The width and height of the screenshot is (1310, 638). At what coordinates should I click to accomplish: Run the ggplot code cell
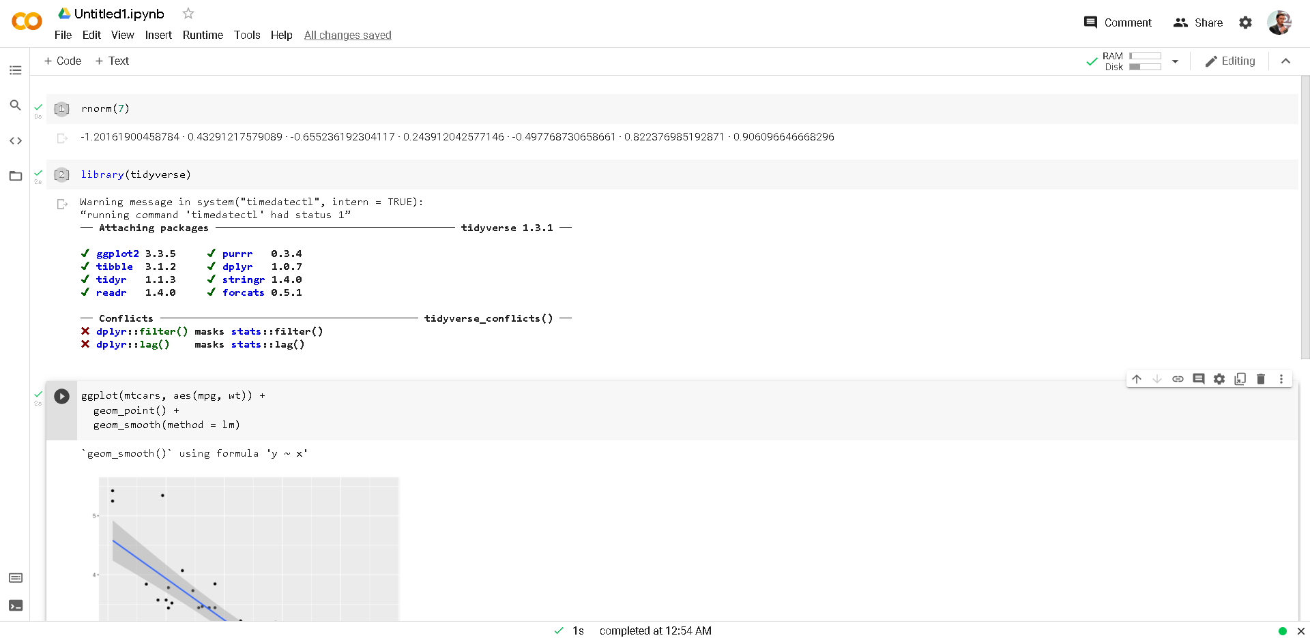[x=62, y=396]
